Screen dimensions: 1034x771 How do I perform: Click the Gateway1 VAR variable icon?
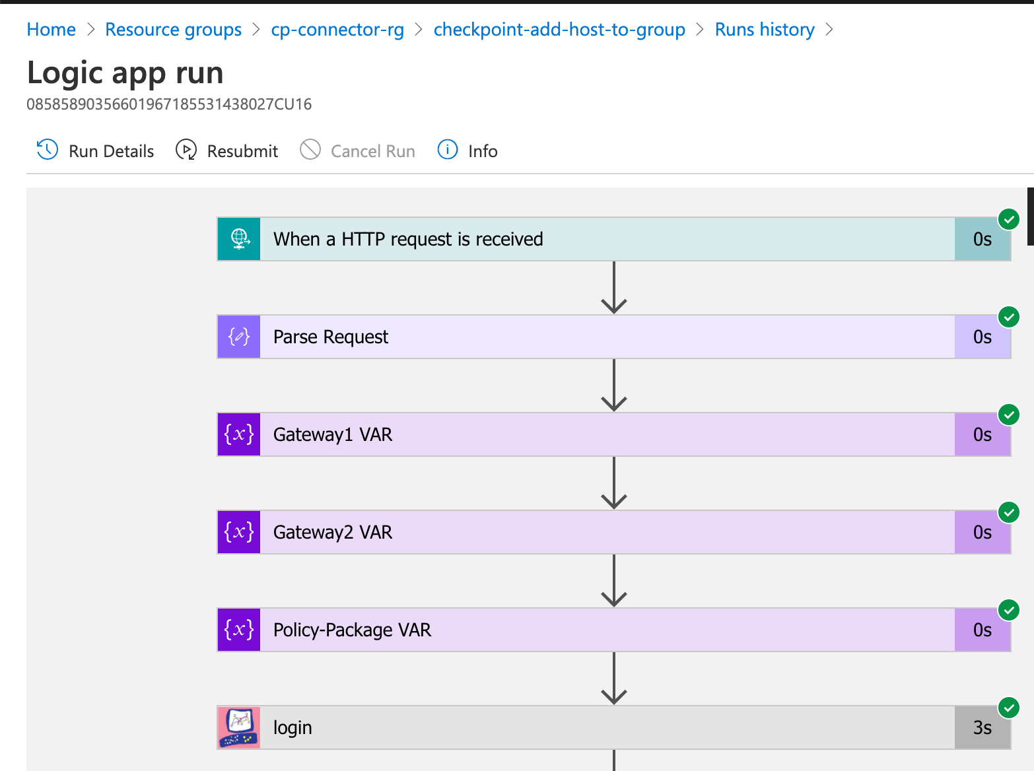point(239,434)
